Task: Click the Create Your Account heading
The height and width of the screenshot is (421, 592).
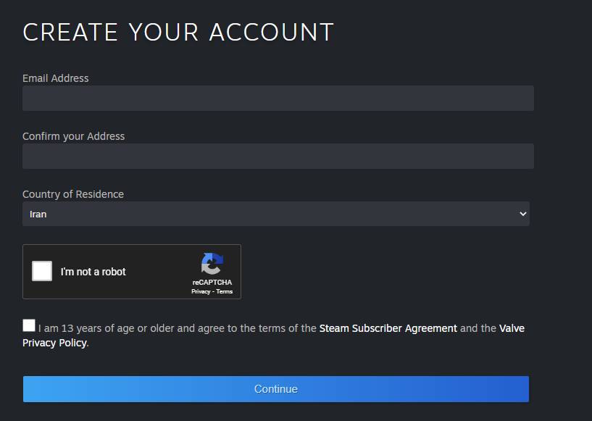Action: 178,32
